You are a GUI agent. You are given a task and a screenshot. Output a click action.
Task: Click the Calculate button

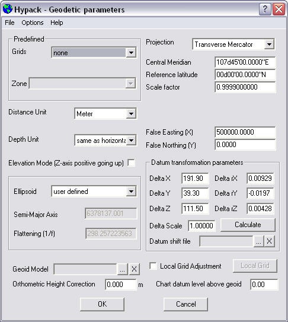(248, 225)
